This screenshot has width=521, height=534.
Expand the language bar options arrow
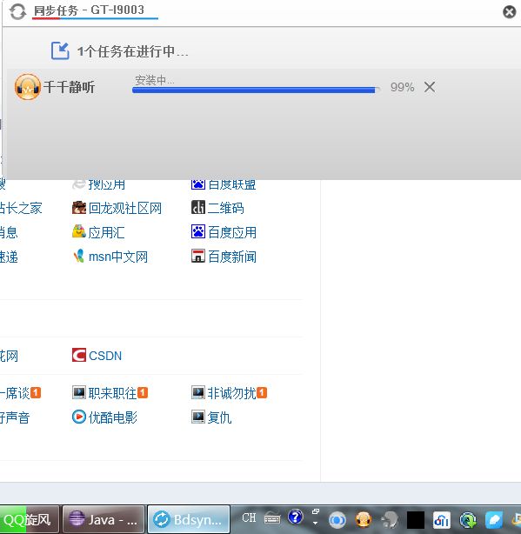316,523
